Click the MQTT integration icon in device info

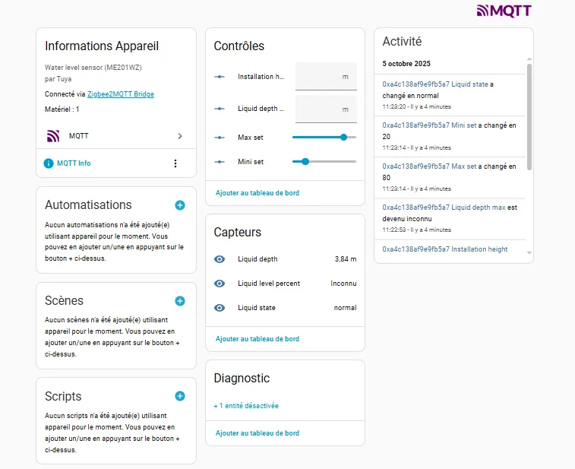coord(53,136)
